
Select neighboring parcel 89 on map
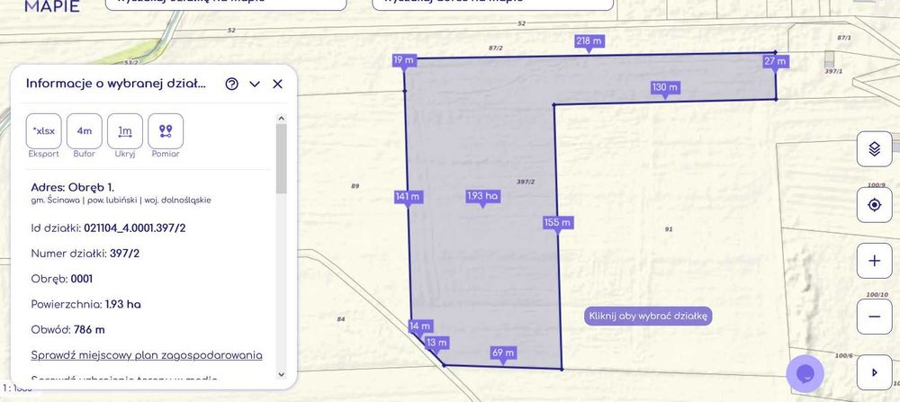tap(355, 186)
